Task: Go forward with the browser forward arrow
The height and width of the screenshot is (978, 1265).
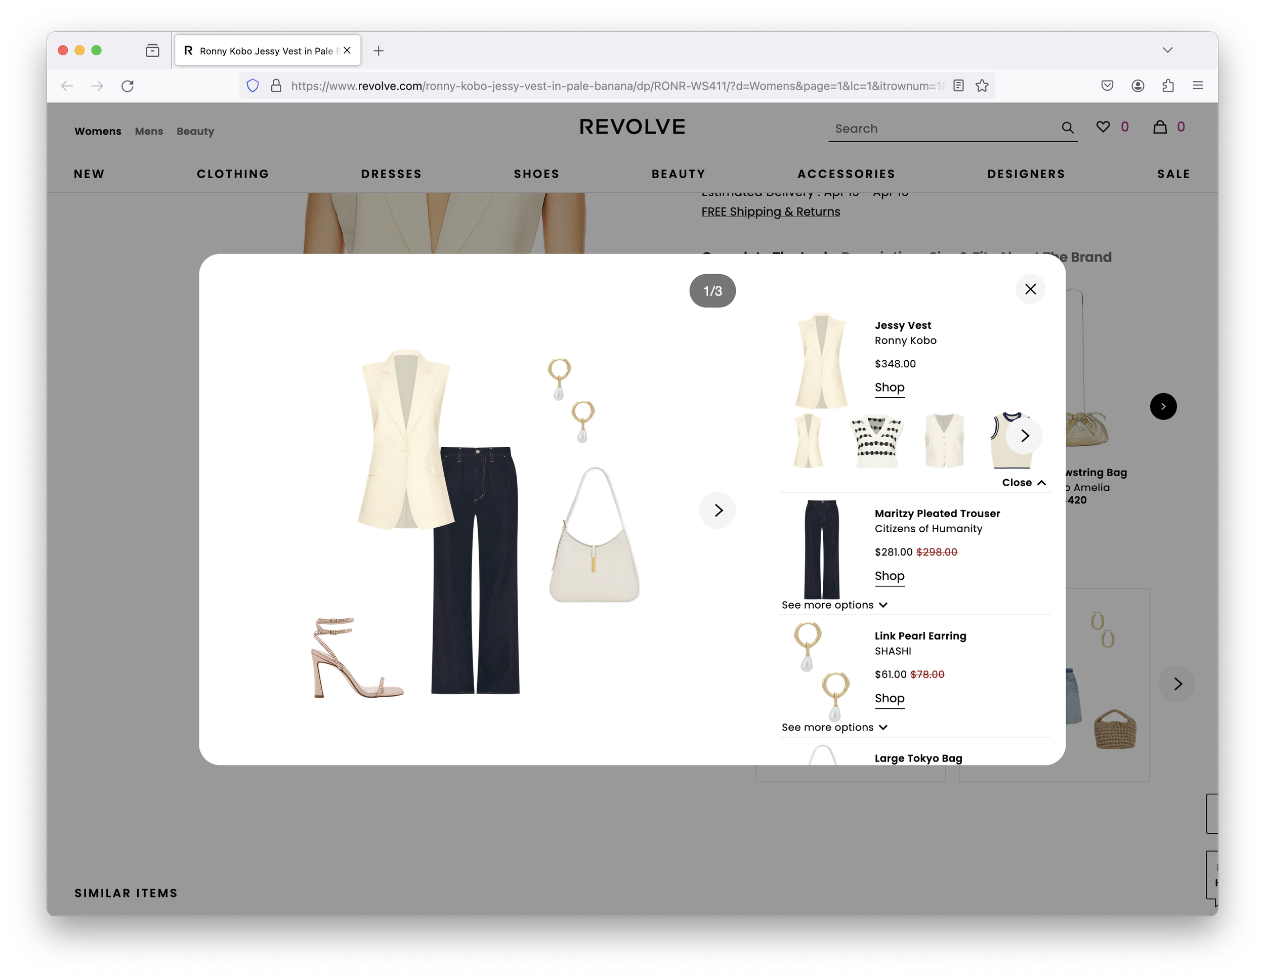Action: point(97,86)
